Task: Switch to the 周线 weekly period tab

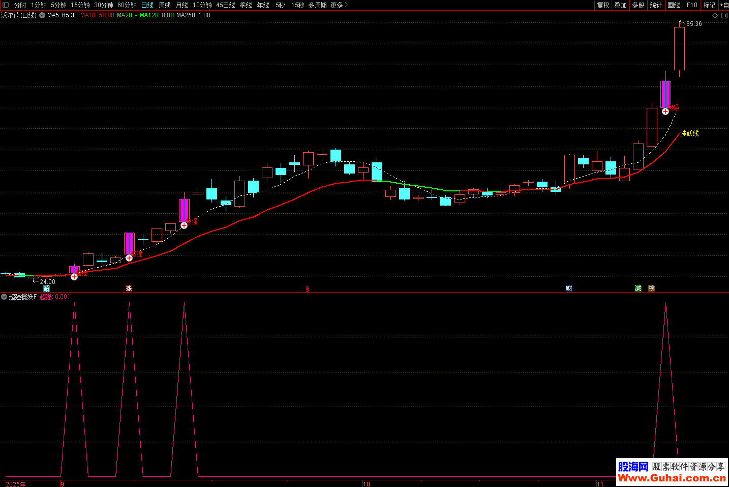Action: point(165,5)
